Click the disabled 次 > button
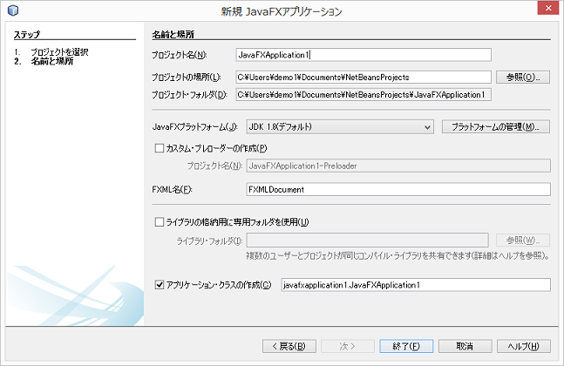Image resolution: width=564 pixels, height=366 pixels. pyautogui.click(x=348, y=346)
